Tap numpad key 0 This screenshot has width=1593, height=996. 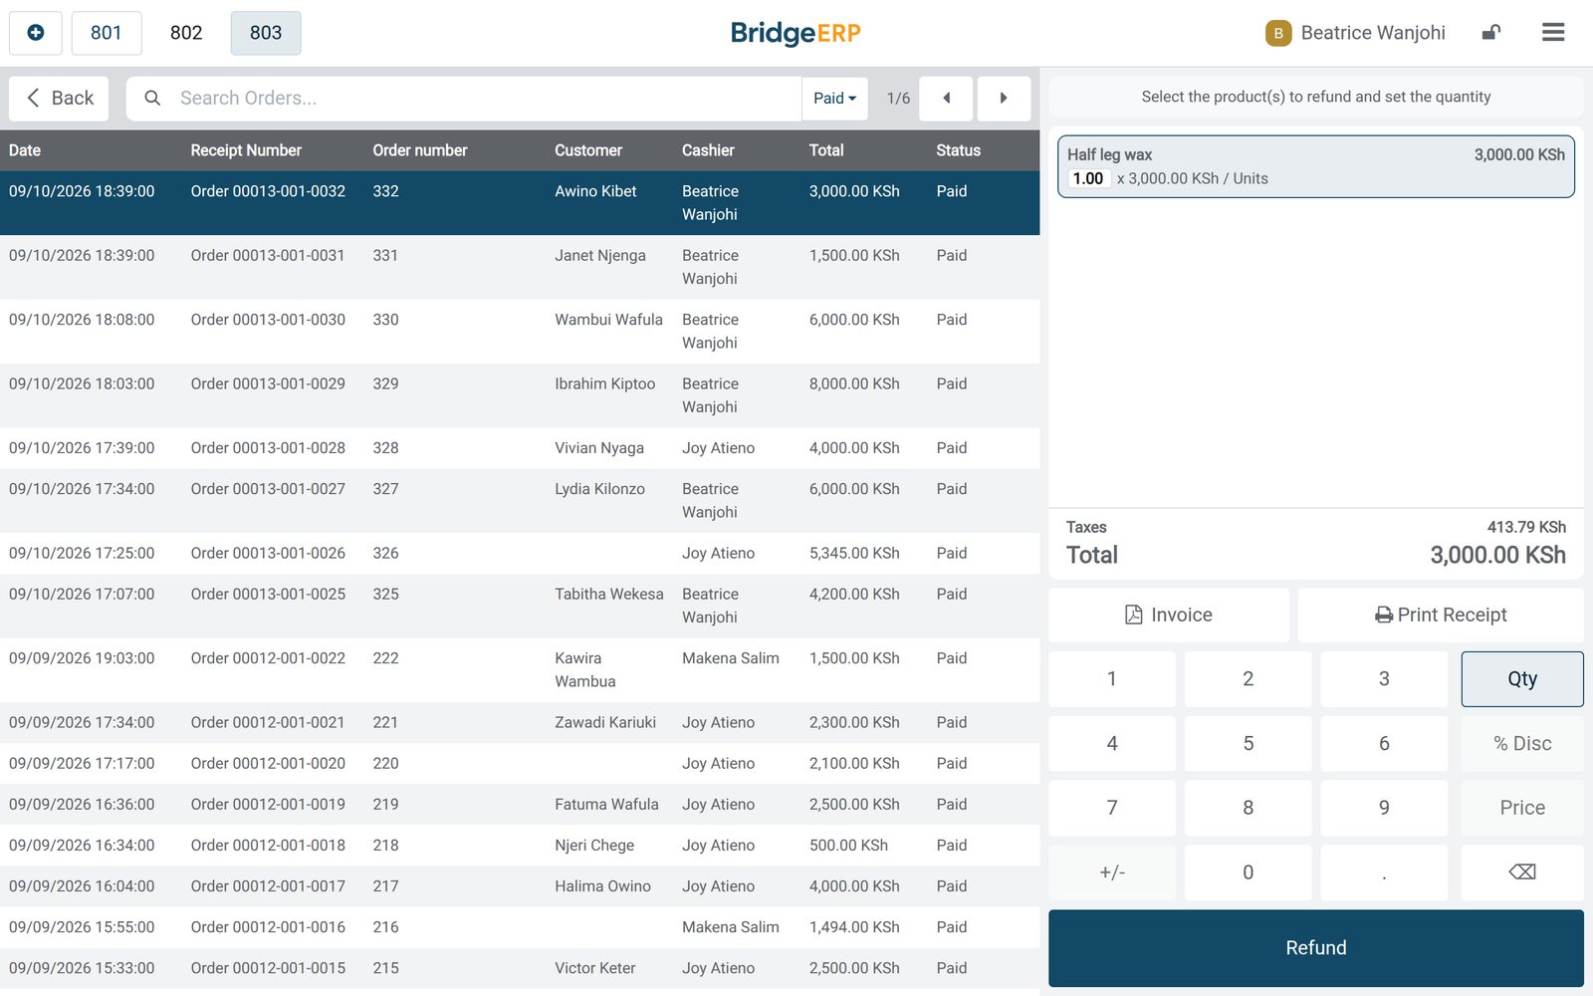[x=1248, y=872]
